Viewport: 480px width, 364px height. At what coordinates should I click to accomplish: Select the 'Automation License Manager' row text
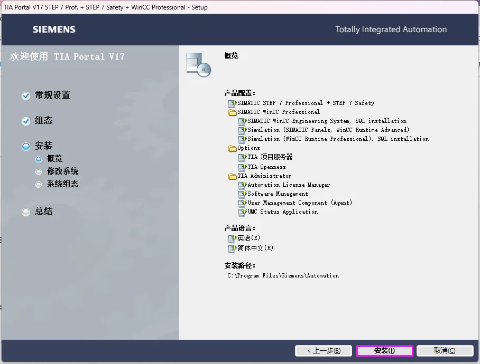click(289, 185)
